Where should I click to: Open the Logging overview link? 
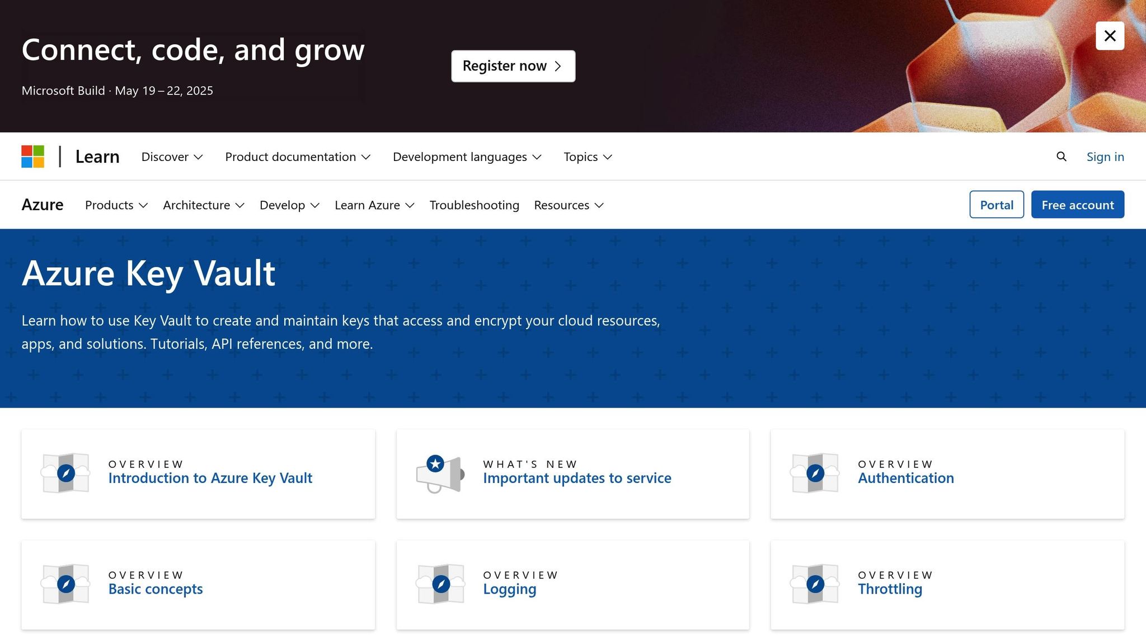[510, 589]
